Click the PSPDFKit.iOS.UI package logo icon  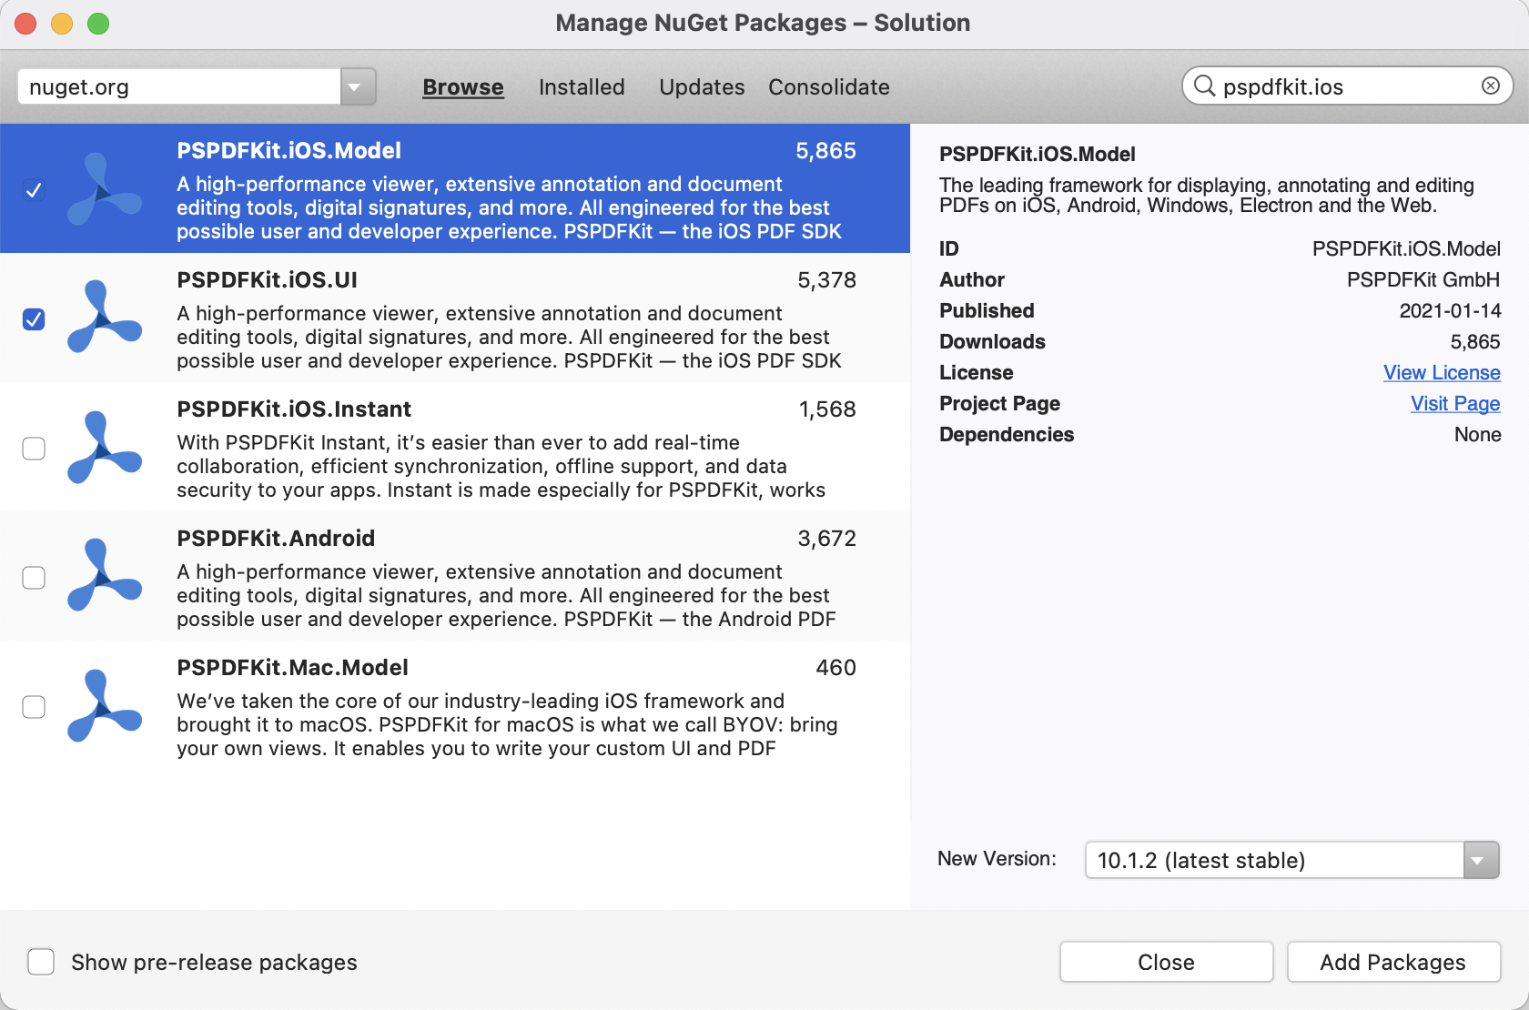click(x=105, y=318)
